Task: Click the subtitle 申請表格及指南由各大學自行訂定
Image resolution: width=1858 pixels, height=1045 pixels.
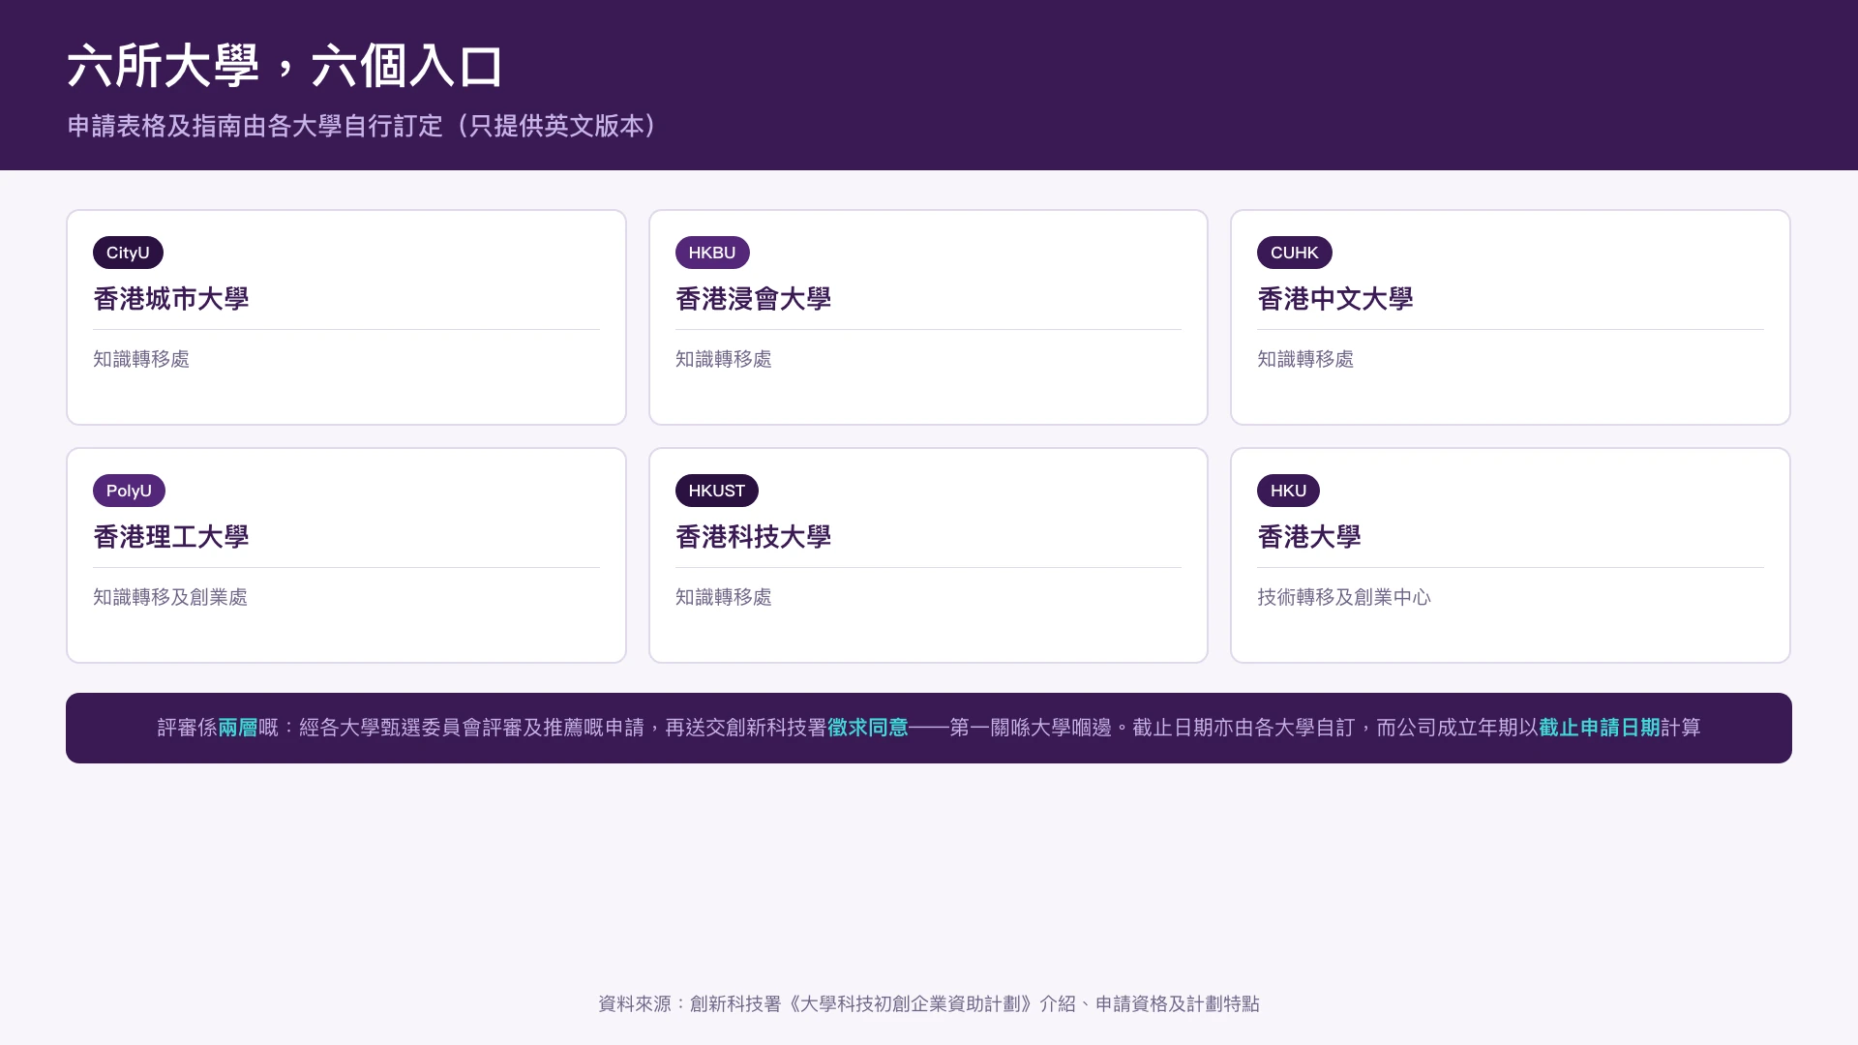Action: (x=255, y=126)
